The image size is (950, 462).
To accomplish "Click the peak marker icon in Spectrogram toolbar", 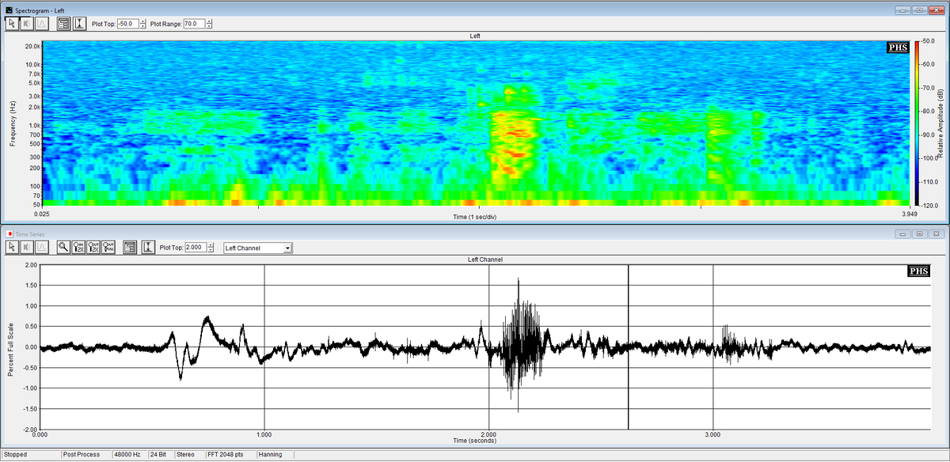I will coord(41,24).
